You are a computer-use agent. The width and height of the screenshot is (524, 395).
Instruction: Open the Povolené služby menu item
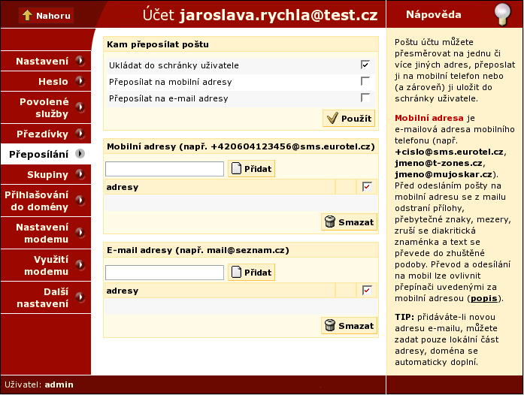tap(46, 107)
